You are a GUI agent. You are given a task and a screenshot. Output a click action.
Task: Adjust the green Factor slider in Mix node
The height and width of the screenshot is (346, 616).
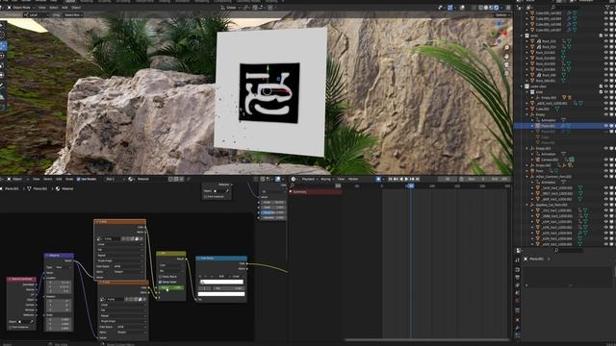click(x=171, y=287)
